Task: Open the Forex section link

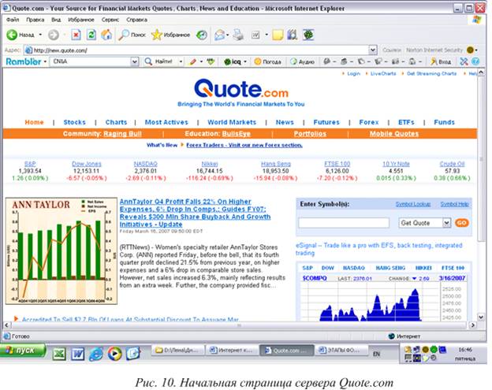Action: [x=369, y=122]
